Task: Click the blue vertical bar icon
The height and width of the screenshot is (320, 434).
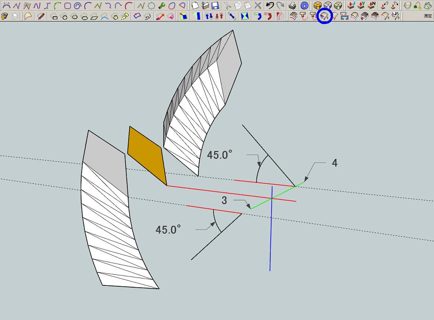Action: coord(197,16)
